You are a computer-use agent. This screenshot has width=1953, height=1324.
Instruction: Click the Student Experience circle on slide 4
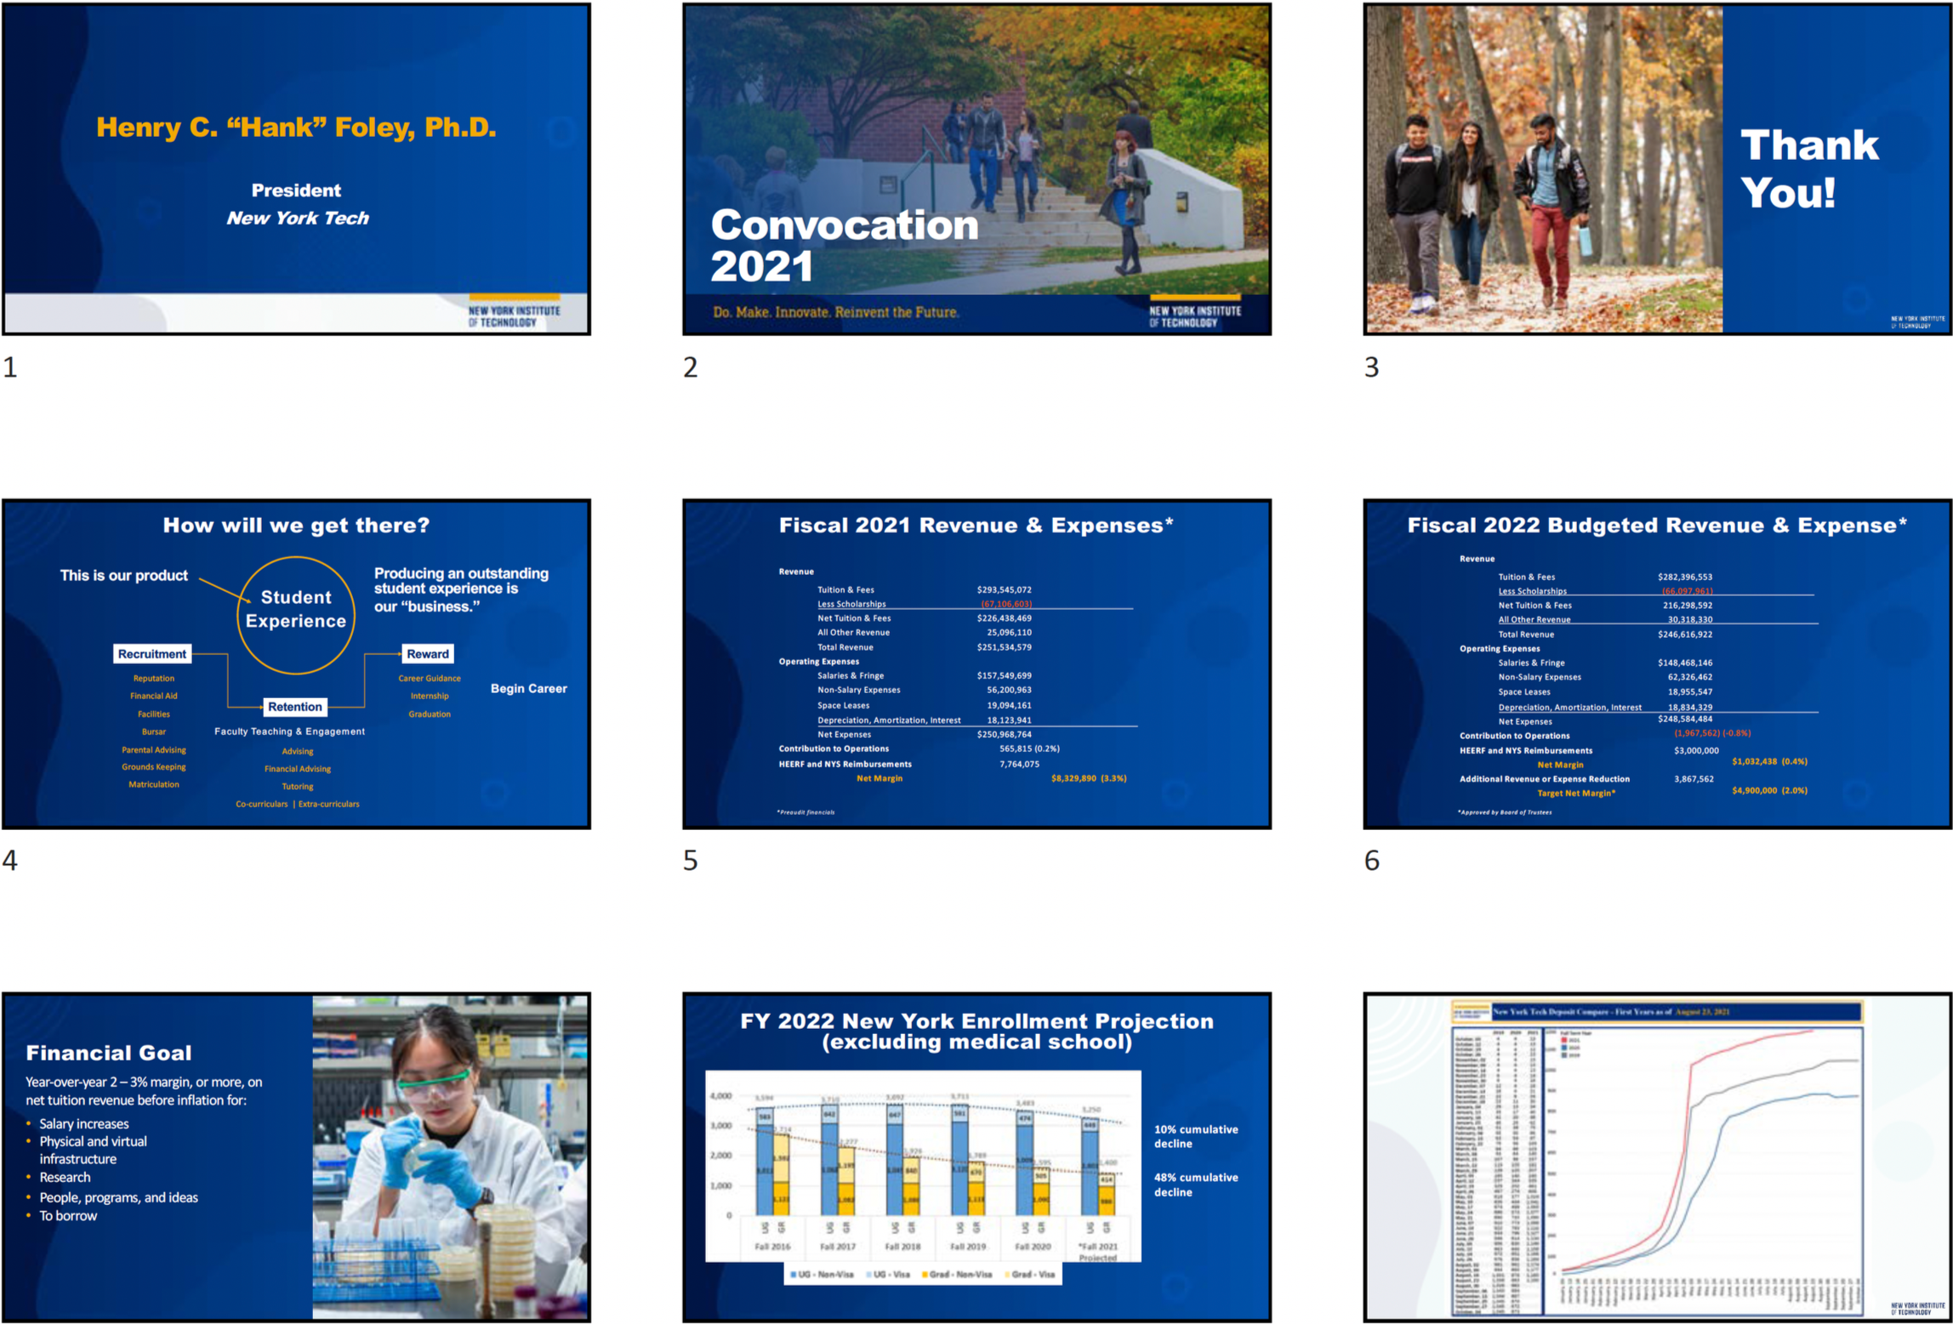(296, 615)
